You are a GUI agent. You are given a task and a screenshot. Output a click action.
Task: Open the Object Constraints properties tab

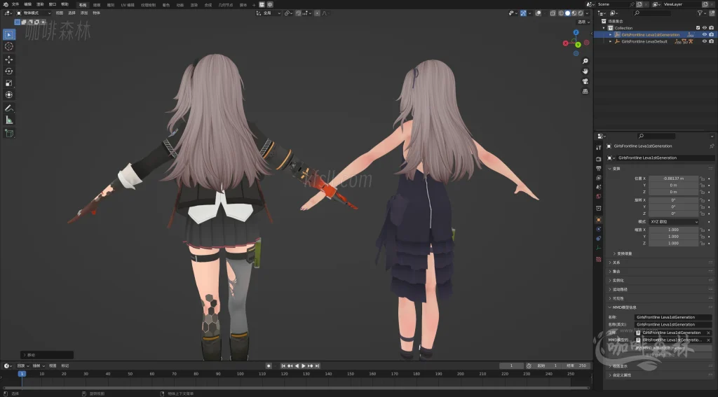[x=599, y=238]
